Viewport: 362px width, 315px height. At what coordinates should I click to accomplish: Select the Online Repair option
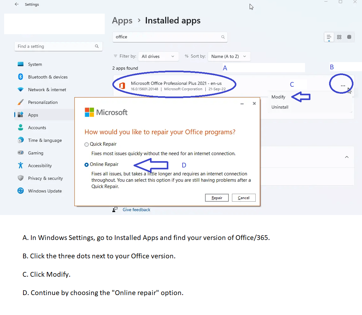87,165
